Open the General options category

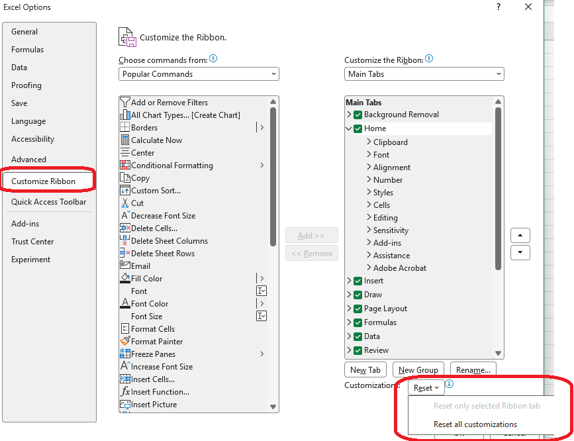(x=49, y=32)
